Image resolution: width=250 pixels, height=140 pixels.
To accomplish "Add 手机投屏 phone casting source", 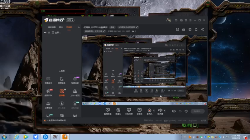I will (129, 111).
